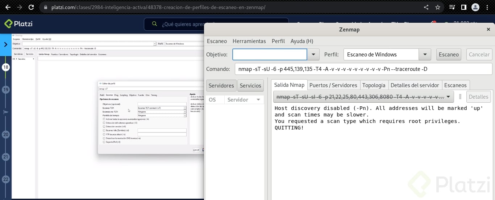This screenshot has height=200, width=495.
Task: Enable 'FTP bounce attack (-b)' checkbox
Action: point(104,134)
